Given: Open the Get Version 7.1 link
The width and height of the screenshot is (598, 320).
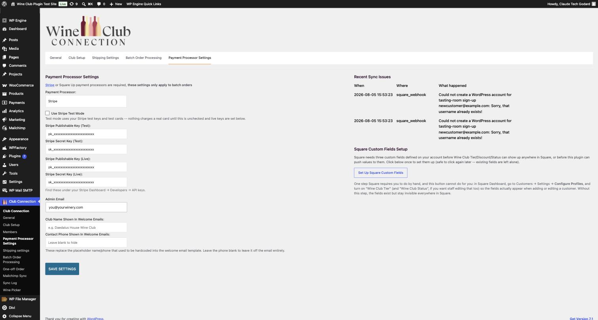Looking at the screenshot, I should [581, 318].
